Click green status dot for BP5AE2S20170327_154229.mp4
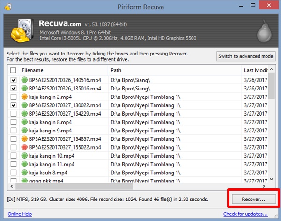 point(24,113)
